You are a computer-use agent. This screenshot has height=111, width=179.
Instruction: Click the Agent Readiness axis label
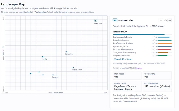pyautogui.click(x=56, y=93)
